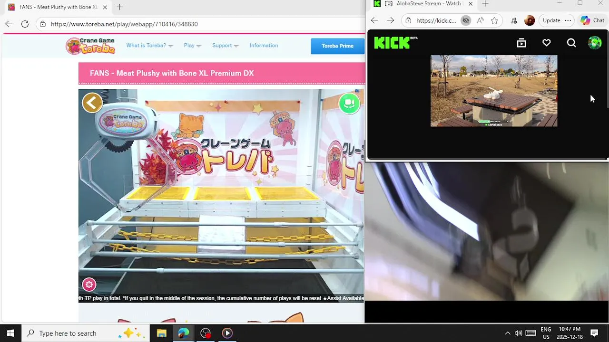Open a new tab in Kick window
Screen dimensions: 609x342
coord(485,4)
